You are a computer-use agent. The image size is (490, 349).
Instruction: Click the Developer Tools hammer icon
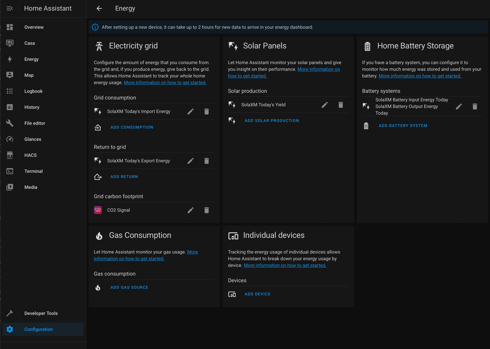pos(10,313)
